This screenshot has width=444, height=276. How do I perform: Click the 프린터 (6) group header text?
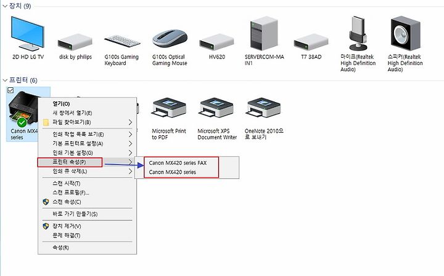click(23, 81)
